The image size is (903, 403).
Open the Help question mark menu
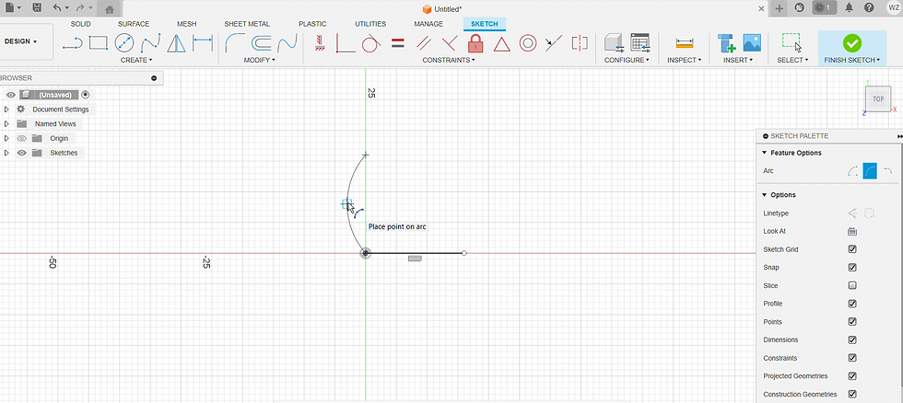[x=869, y=8]
